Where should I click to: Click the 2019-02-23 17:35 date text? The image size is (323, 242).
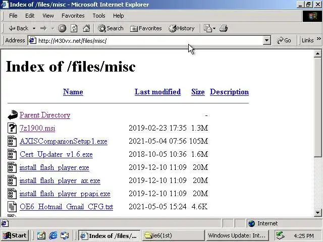click(x=157, y=128)
